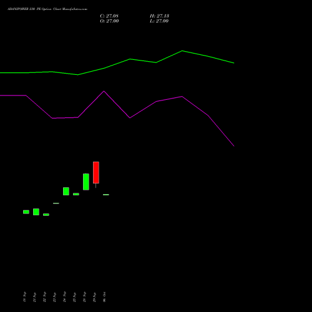The image size is (312, 312).
Task: Click the 21 Sep date axis label
Action: tap(34, 297)
